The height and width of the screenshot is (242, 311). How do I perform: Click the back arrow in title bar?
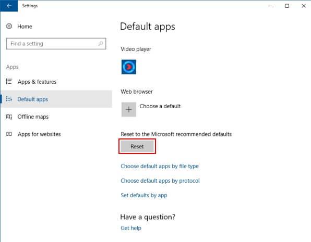coord(9,6)
